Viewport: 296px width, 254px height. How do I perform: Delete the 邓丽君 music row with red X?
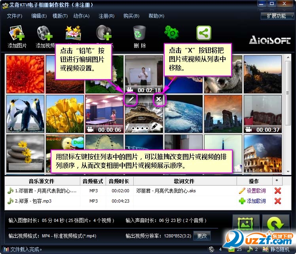coord(277,191)
